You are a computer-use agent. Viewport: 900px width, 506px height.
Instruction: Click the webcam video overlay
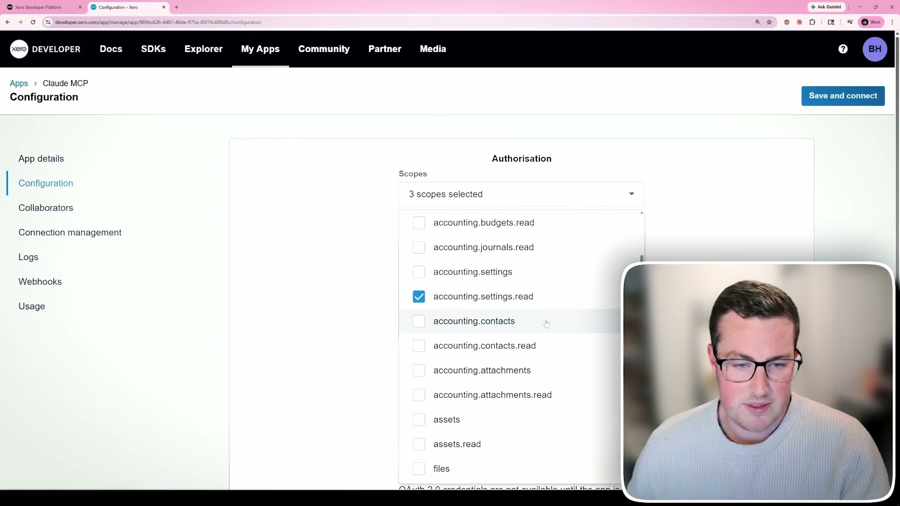click(757, 382)
